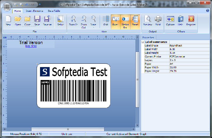Toggle the Status Bar visibility
212x138 pixels.
[x=125, y=22]
